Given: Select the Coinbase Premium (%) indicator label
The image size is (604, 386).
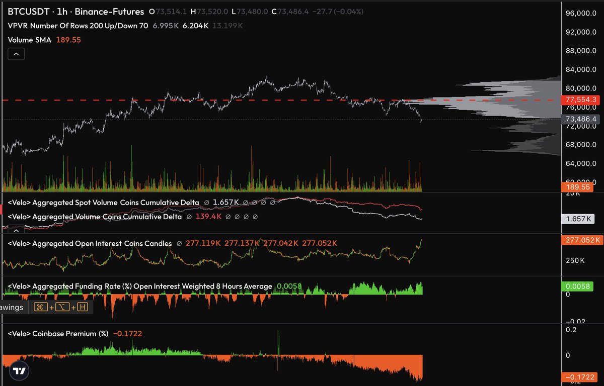Looking at the screenshot, I should (x=58, y=333).
